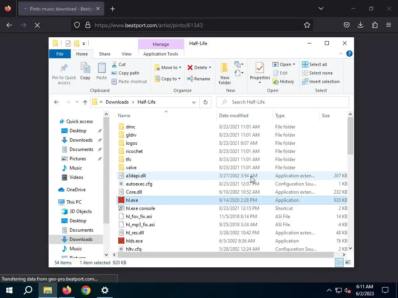398x298 pixels.
Task: Click Invert selection in the ribbon
Action: tap(321, 81)
